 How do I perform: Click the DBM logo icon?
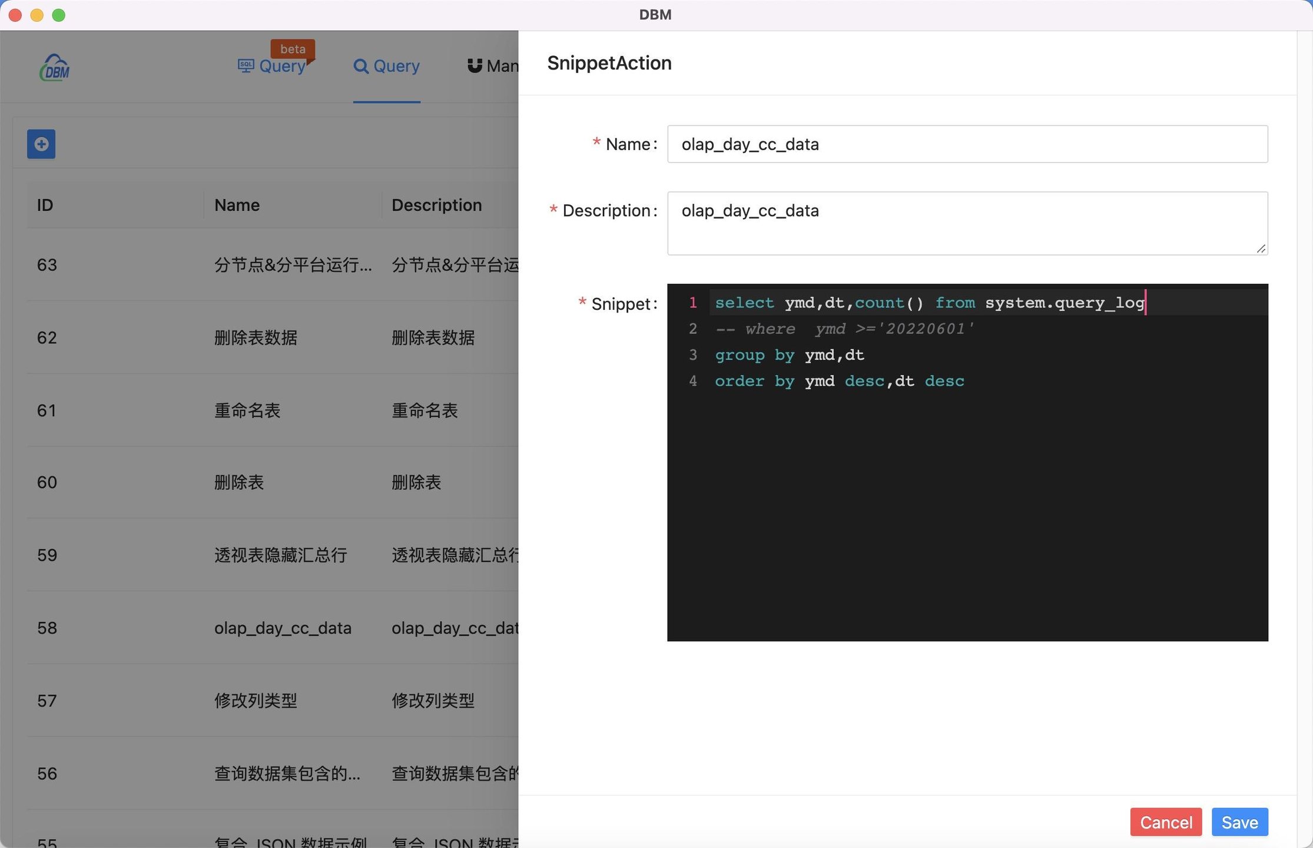tap(54, 68)
